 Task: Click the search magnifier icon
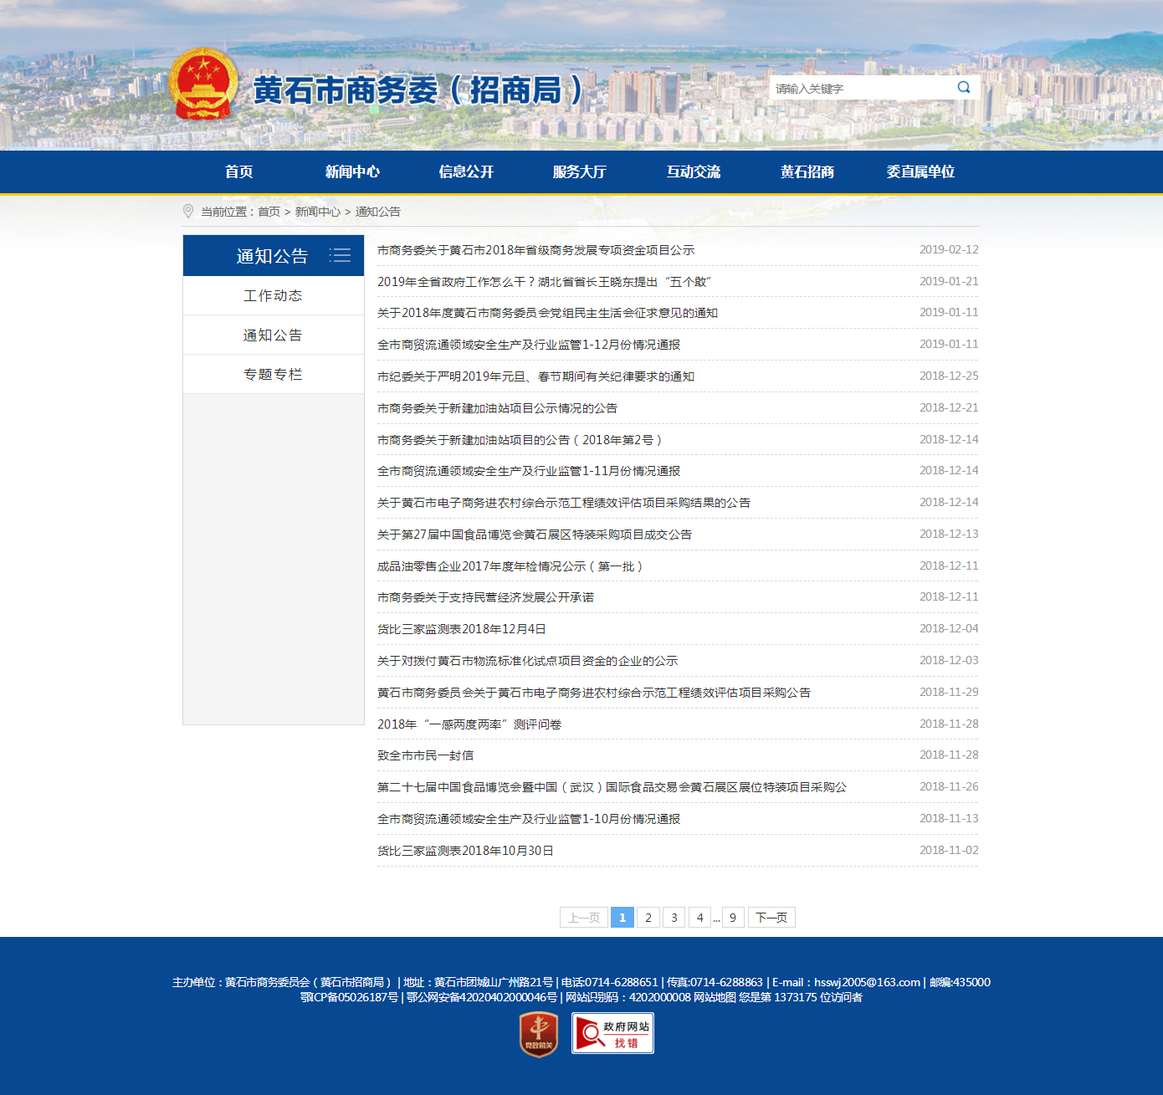(x=964, y=88)
